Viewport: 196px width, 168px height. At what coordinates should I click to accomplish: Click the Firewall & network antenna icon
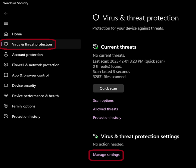coord(6,65)
